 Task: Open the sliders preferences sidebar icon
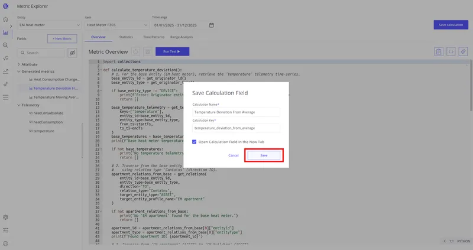pos(5,230)
